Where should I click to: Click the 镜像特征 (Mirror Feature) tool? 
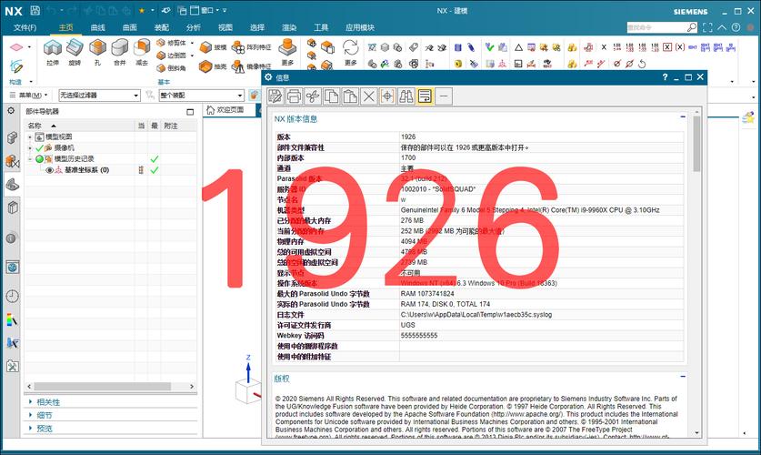251,66
